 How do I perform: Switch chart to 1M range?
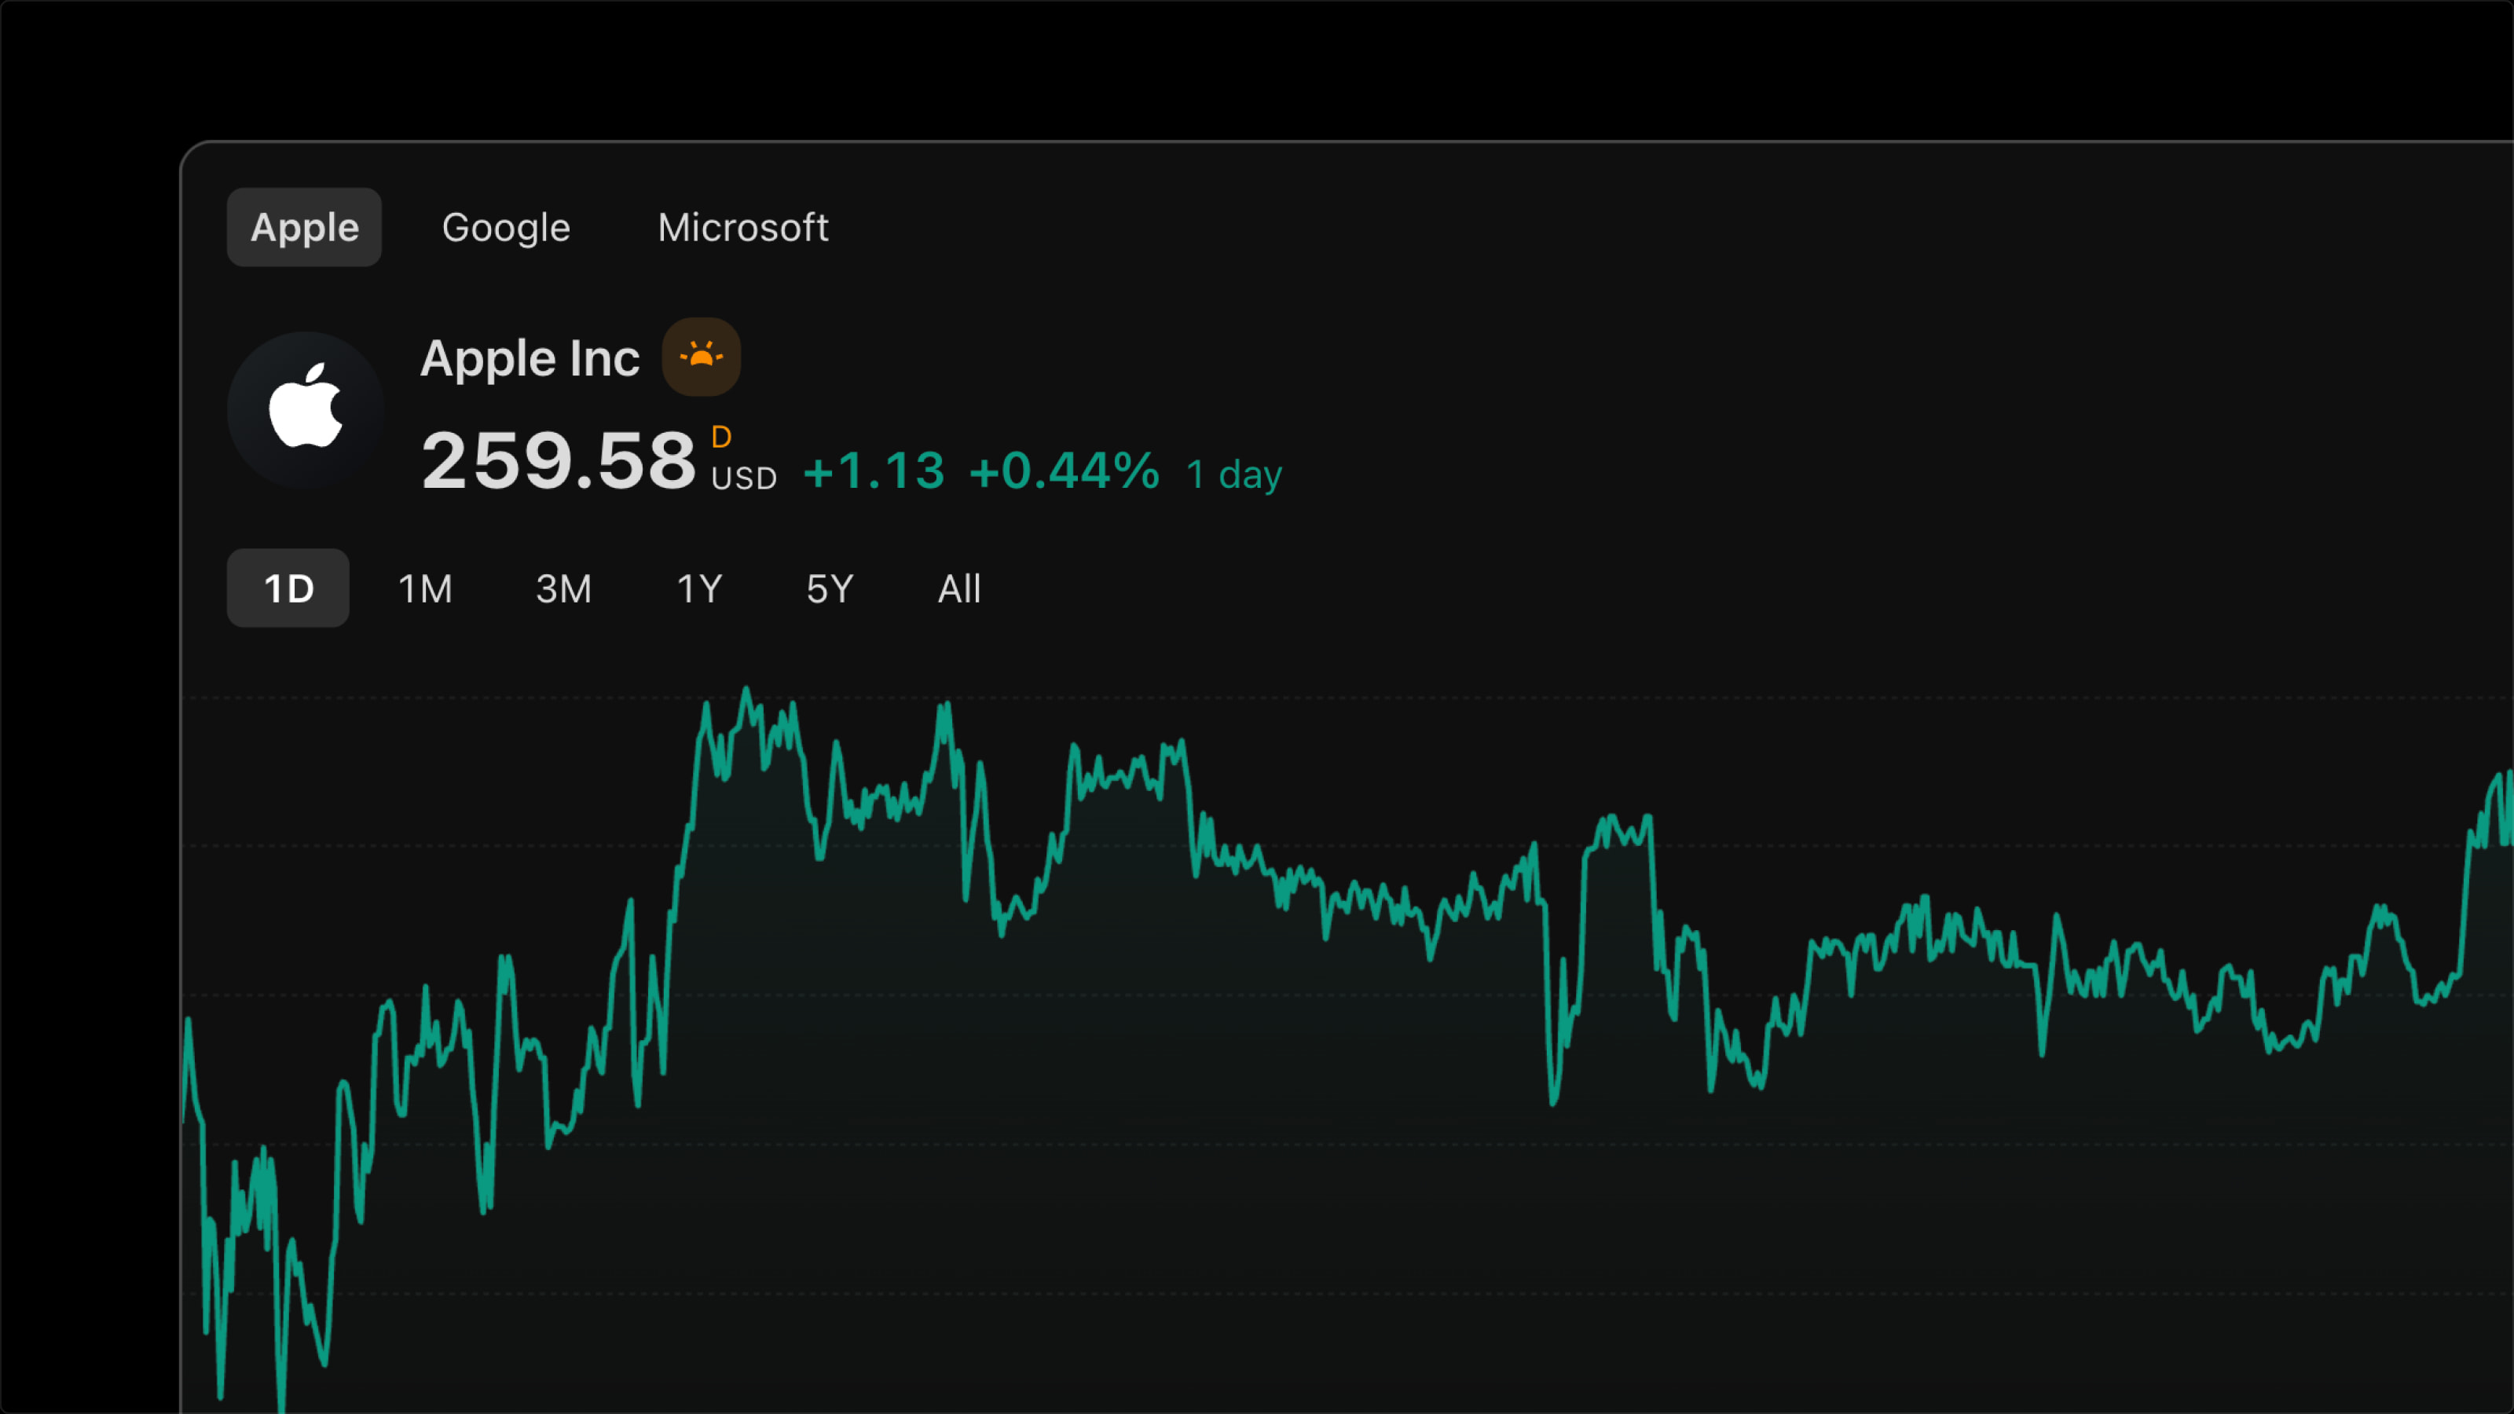click(x=424, y=588)
